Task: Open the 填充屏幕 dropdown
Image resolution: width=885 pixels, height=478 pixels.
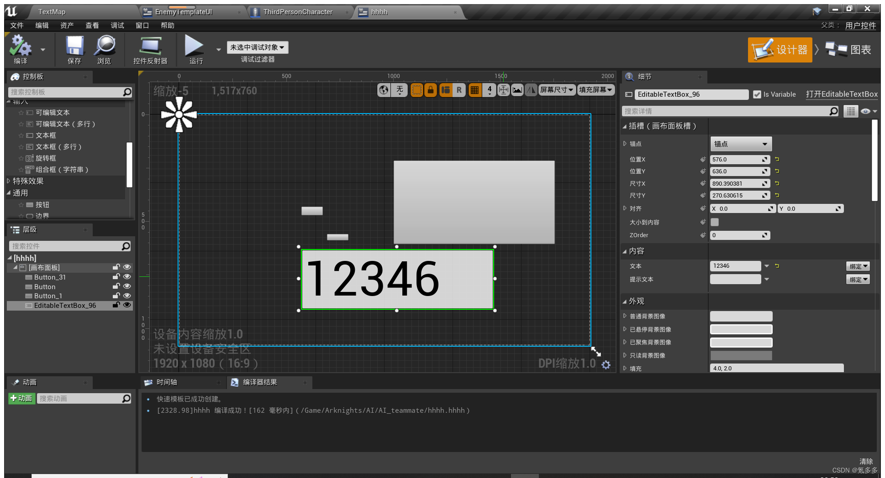Action: tap(595, 90)
